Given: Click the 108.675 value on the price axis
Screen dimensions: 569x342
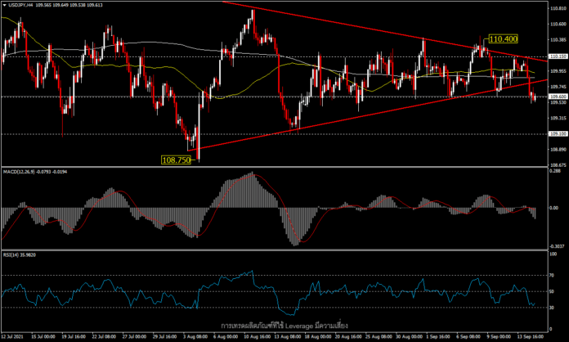Looking at the screenshot, I should [558, 164].
